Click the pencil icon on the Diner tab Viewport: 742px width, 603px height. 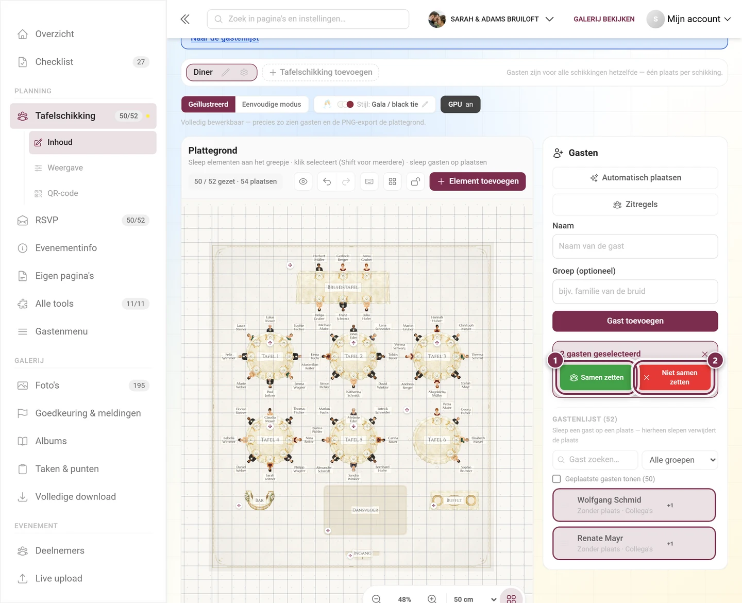click(x=226, y=73)
